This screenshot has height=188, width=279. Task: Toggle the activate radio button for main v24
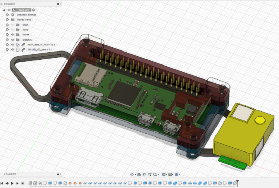34,10
